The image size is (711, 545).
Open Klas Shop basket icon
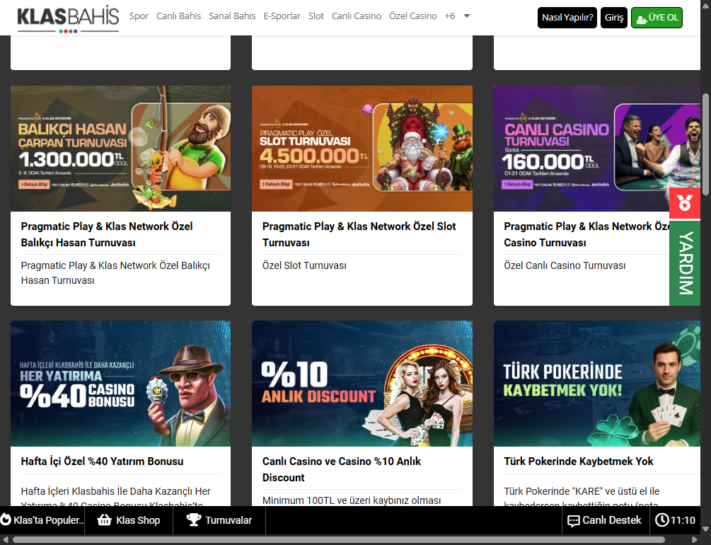tap(105, 520)
